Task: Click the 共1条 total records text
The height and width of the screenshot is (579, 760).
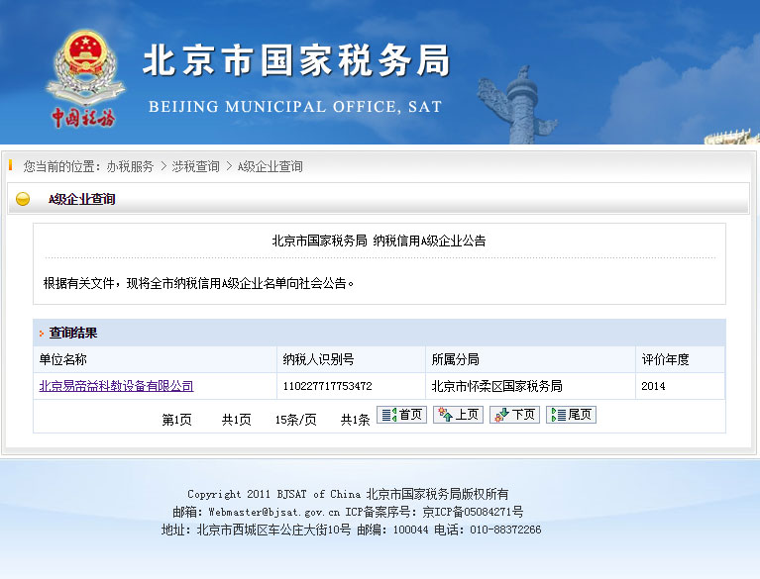Action: 356,420
